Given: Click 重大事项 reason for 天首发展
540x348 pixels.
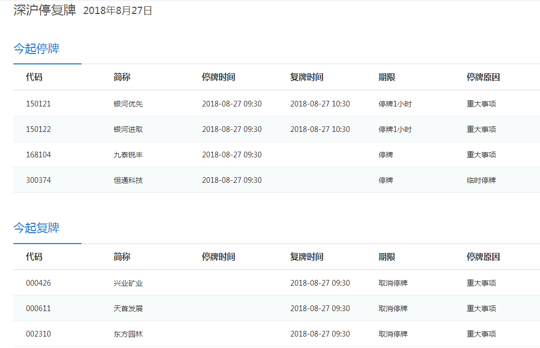Looking at the screenshot, I should [481, 309].
